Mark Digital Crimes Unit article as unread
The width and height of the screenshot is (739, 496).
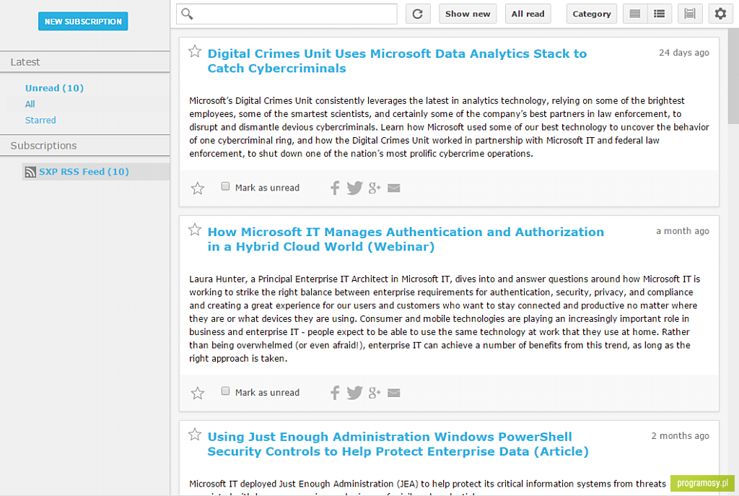coord(225,186)
